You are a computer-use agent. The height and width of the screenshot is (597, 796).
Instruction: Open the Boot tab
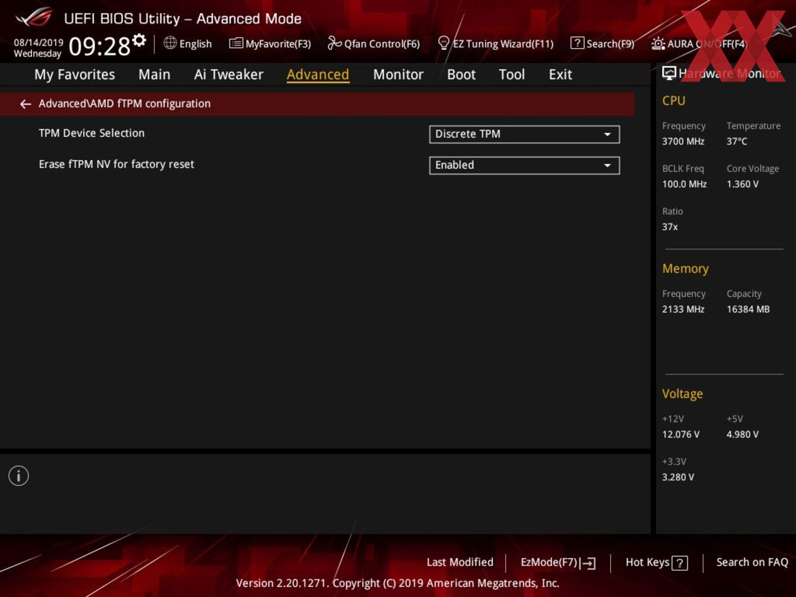(461, 75)
